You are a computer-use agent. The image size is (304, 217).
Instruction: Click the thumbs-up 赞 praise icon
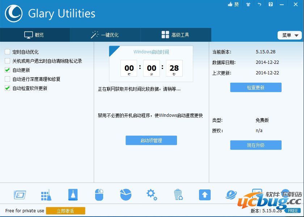click(233, 4)
